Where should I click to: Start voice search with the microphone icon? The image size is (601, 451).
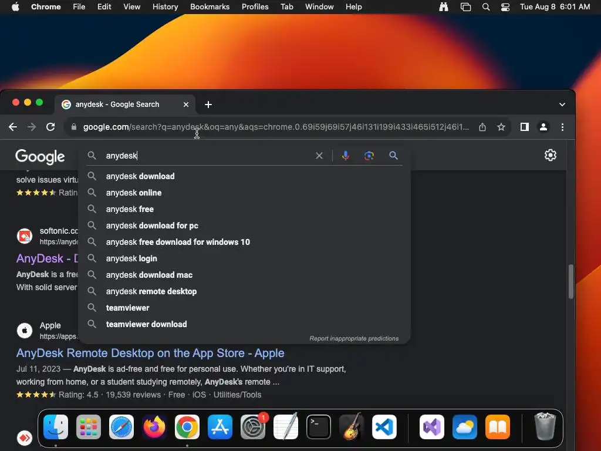345,156
